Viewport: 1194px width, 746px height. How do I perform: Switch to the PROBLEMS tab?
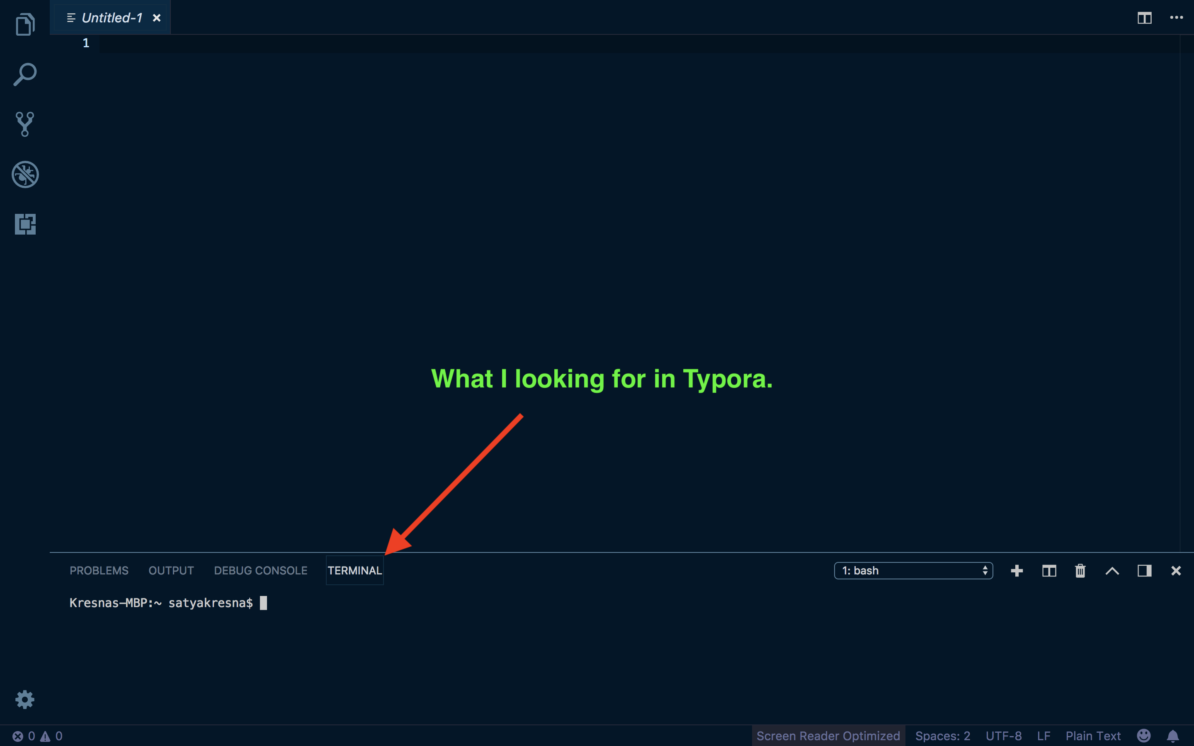(x=99, y=570)
